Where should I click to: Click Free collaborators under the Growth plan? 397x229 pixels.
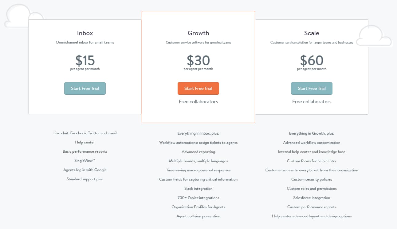point(198,101)
